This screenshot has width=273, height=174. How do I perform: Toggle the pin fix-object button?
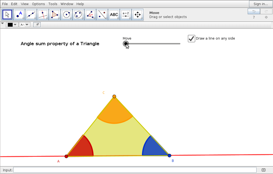pos(37,25)
